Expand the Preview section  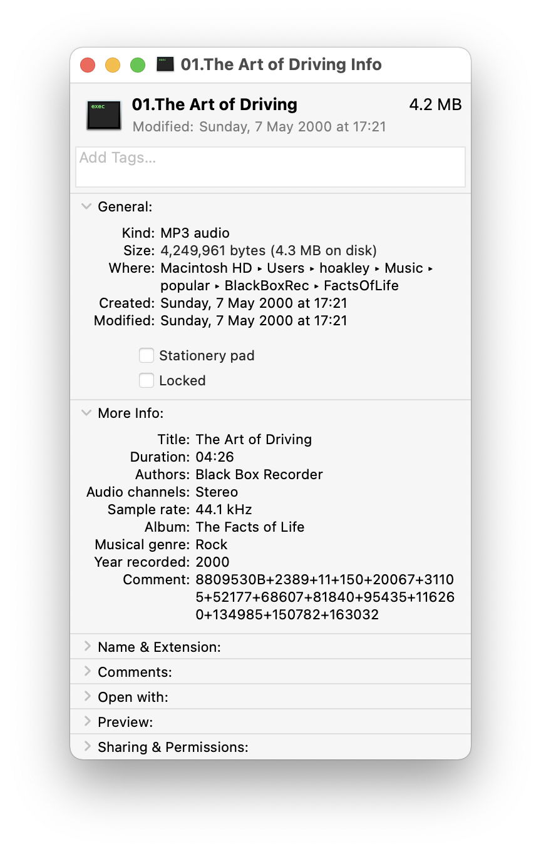coord(87,722)
